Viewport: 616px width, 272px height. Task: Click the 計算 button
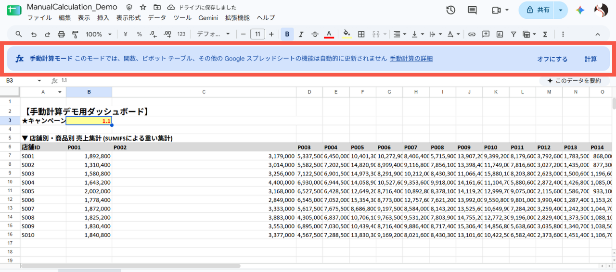click(x=590, y=59)
